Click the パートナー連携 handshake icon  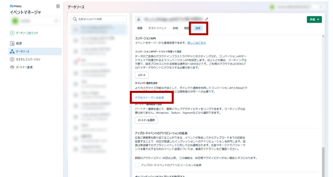pos(12,67)
